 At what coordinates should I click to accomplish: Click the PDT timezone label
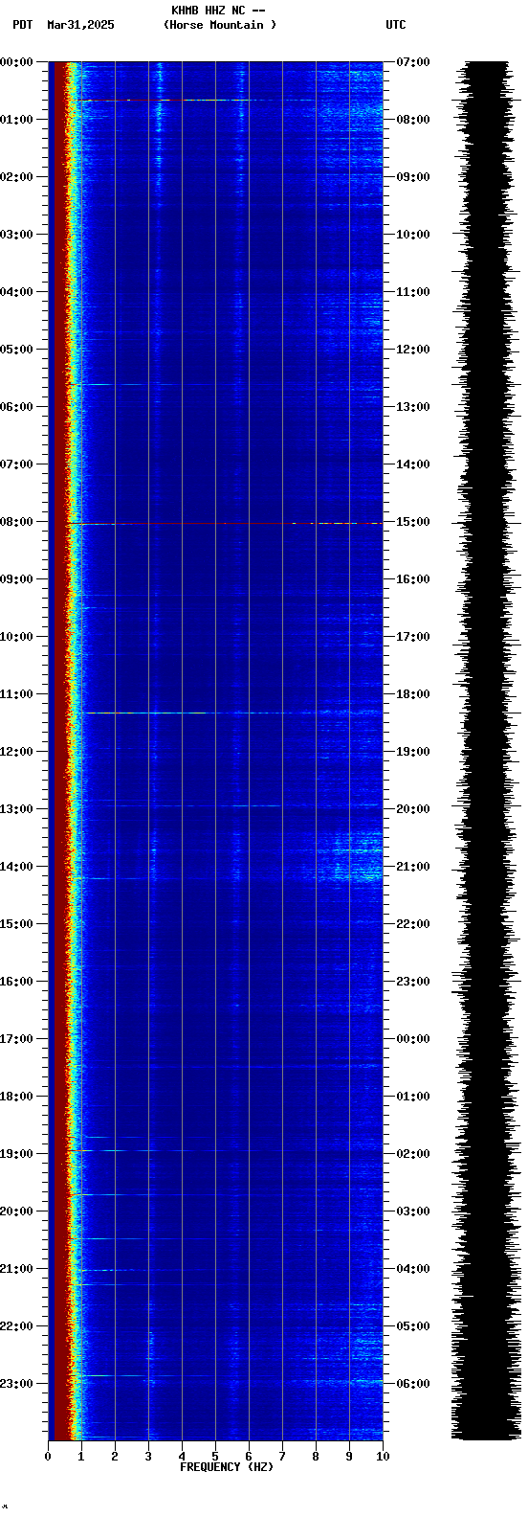(x=22, y=25)
